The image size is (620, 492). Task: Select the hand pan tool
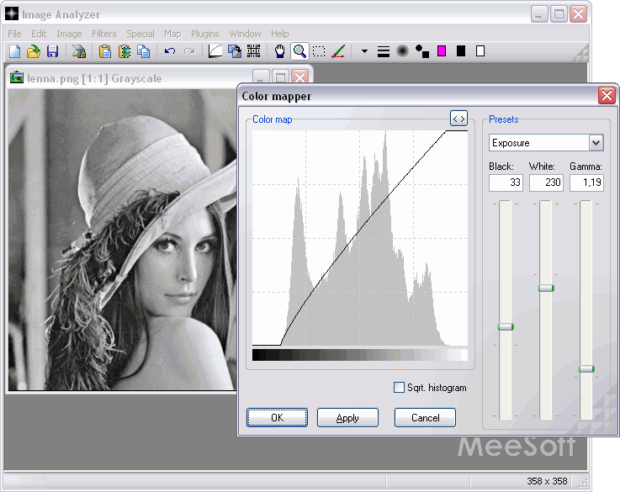(280, 51)
